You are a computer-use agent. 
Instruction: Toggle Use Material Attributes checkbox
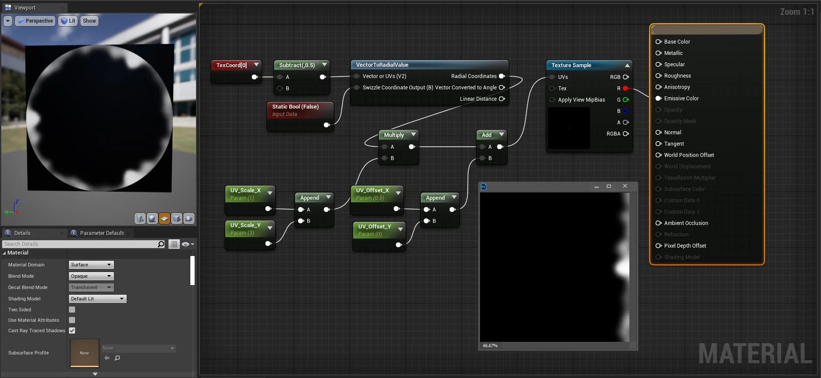(x=72, y=320)
